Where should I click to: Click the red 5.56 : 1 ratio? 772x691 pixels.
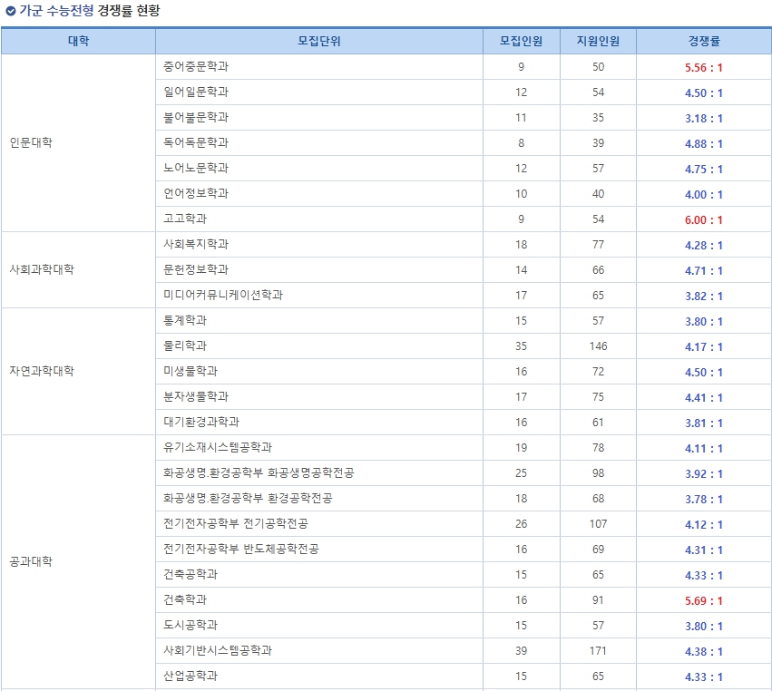pyautogui.click(x=704, y=67)
